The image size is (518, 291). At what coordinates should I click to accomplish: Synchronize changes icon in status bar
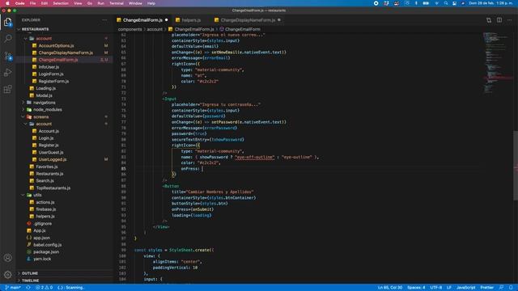click(28, 288)
